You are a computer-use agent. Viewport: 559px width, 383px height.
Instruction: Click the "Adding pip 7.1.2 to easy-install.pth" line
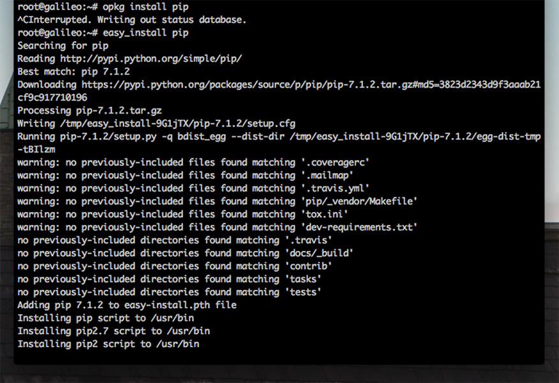click(126, 305)
